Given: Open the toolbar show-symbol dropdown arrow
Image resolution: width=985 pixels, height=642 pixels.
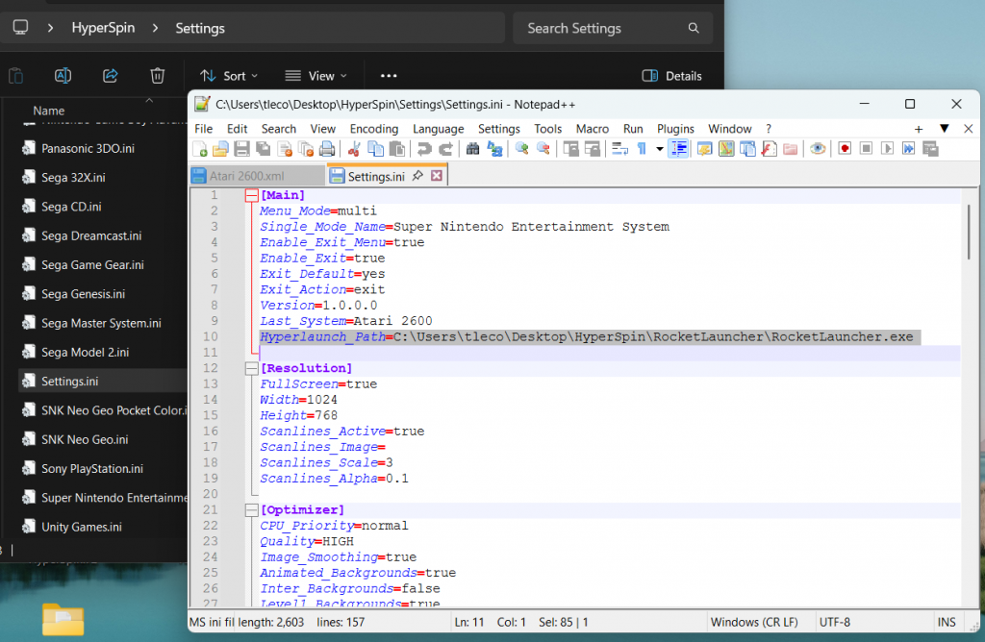Looking at the screenshot, I should click(660, 149).
